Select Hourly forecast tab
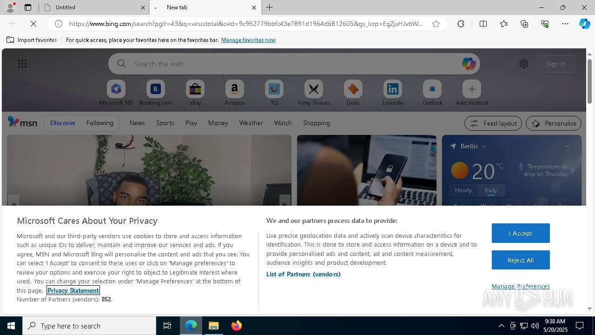Screen dimensions: 595x335 pos(463,190)
